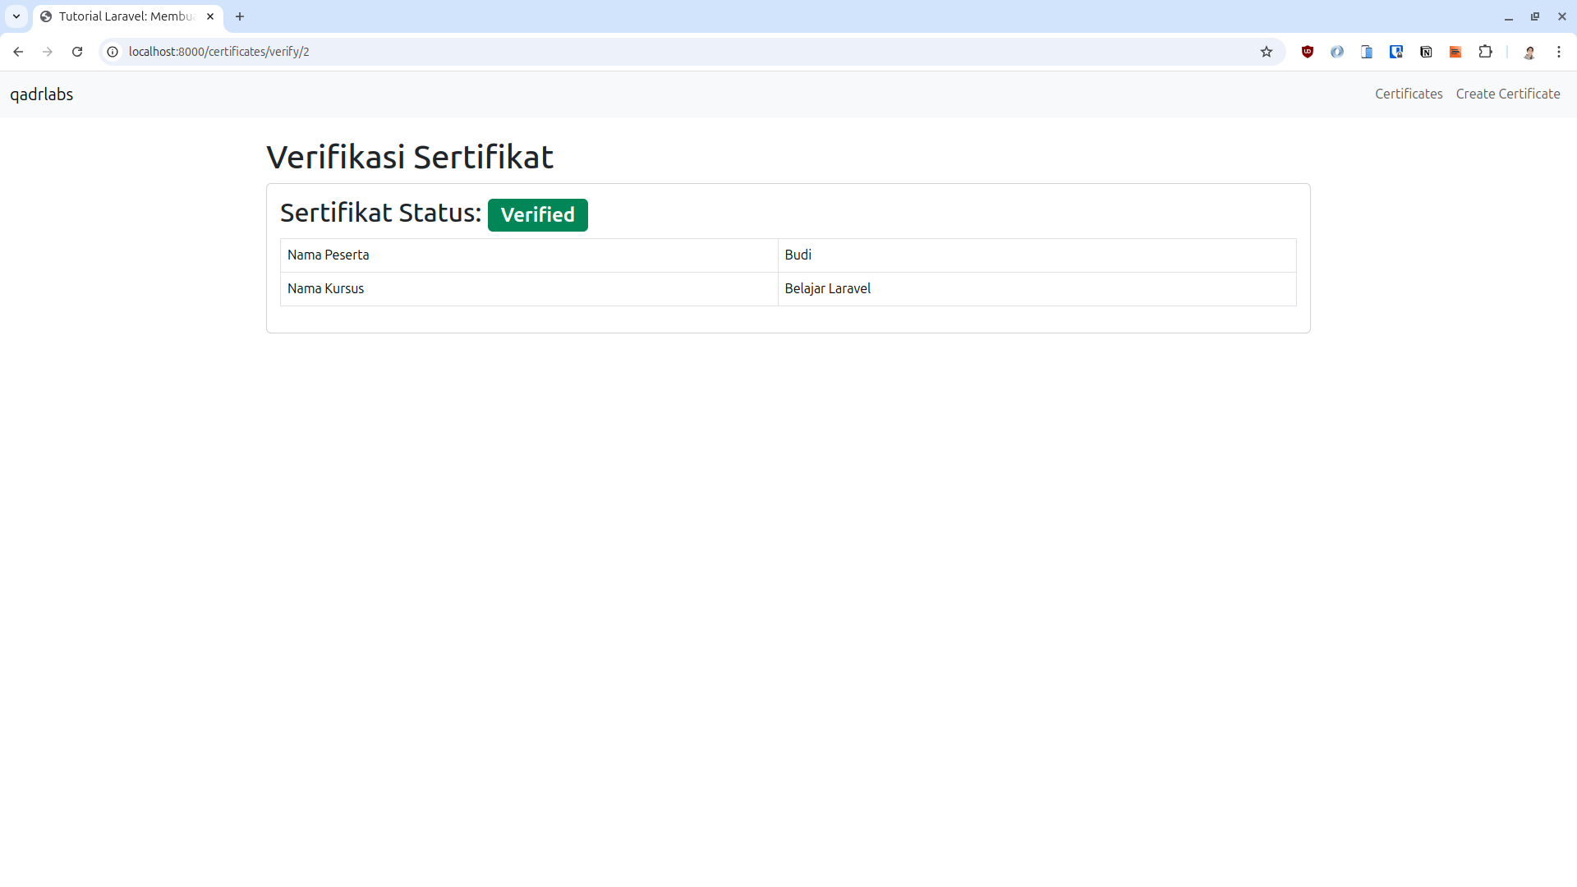Click the qadrlabs brand link
This screenshot has height=887, width=1577.
41,94
